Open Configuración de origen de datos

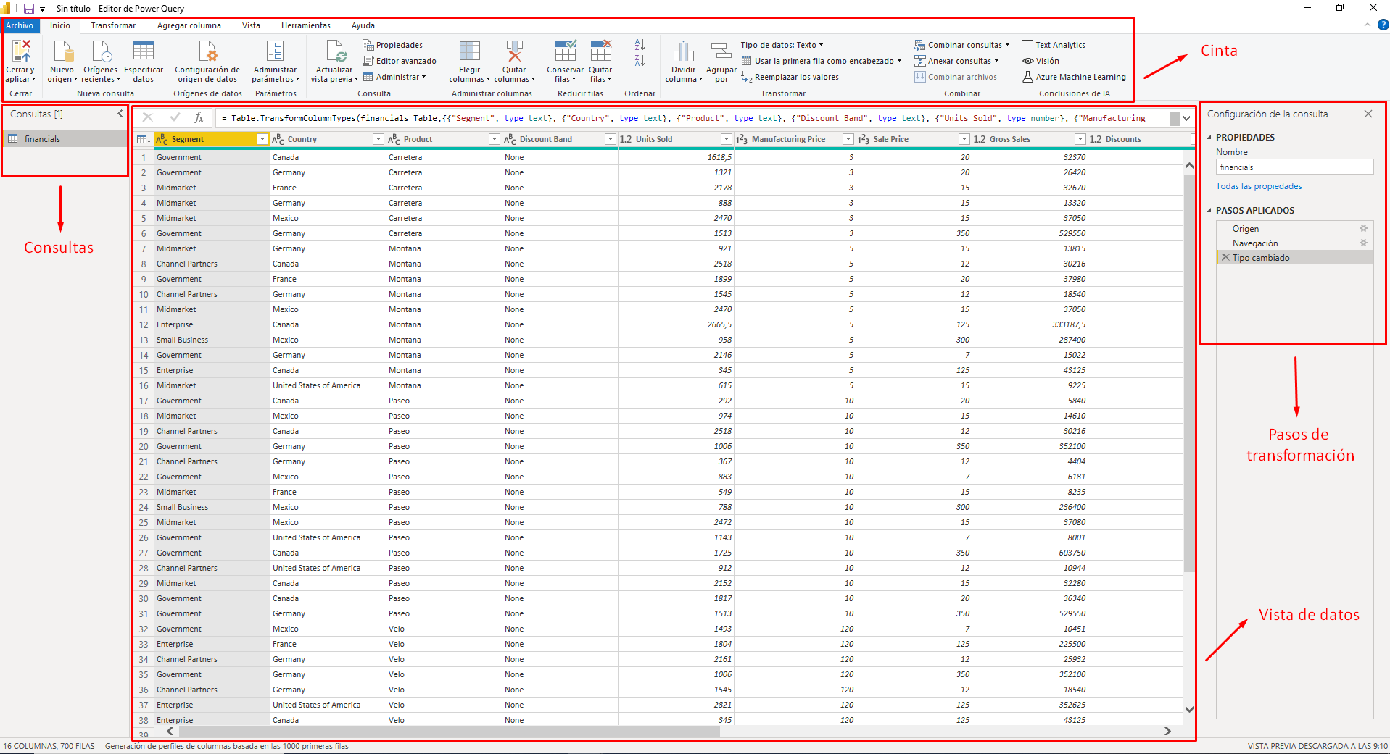[207, 52]
